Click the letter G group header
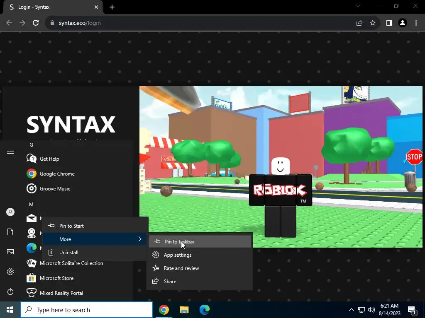Image resolution: width=425 pixels, height=318 pixels. pos(32,145)
